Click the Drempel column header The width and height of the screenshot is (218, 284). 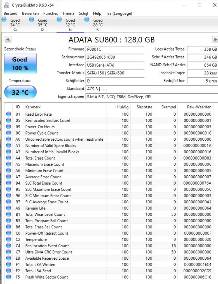(x=166, y=107)
